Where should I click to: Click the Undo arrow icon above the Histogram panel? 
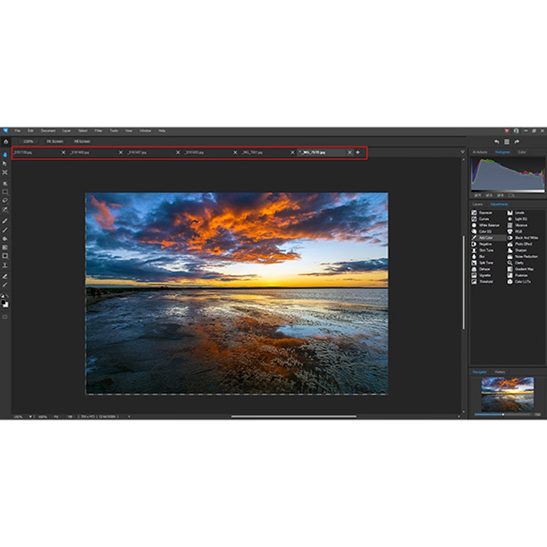coord(497,141)
